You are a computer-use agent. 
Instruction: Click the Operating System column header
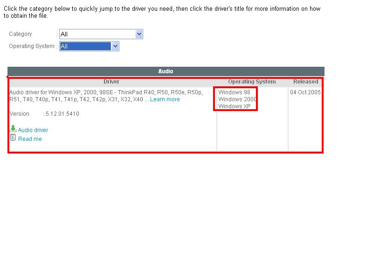pyautogui.click(x=252, y=81)
